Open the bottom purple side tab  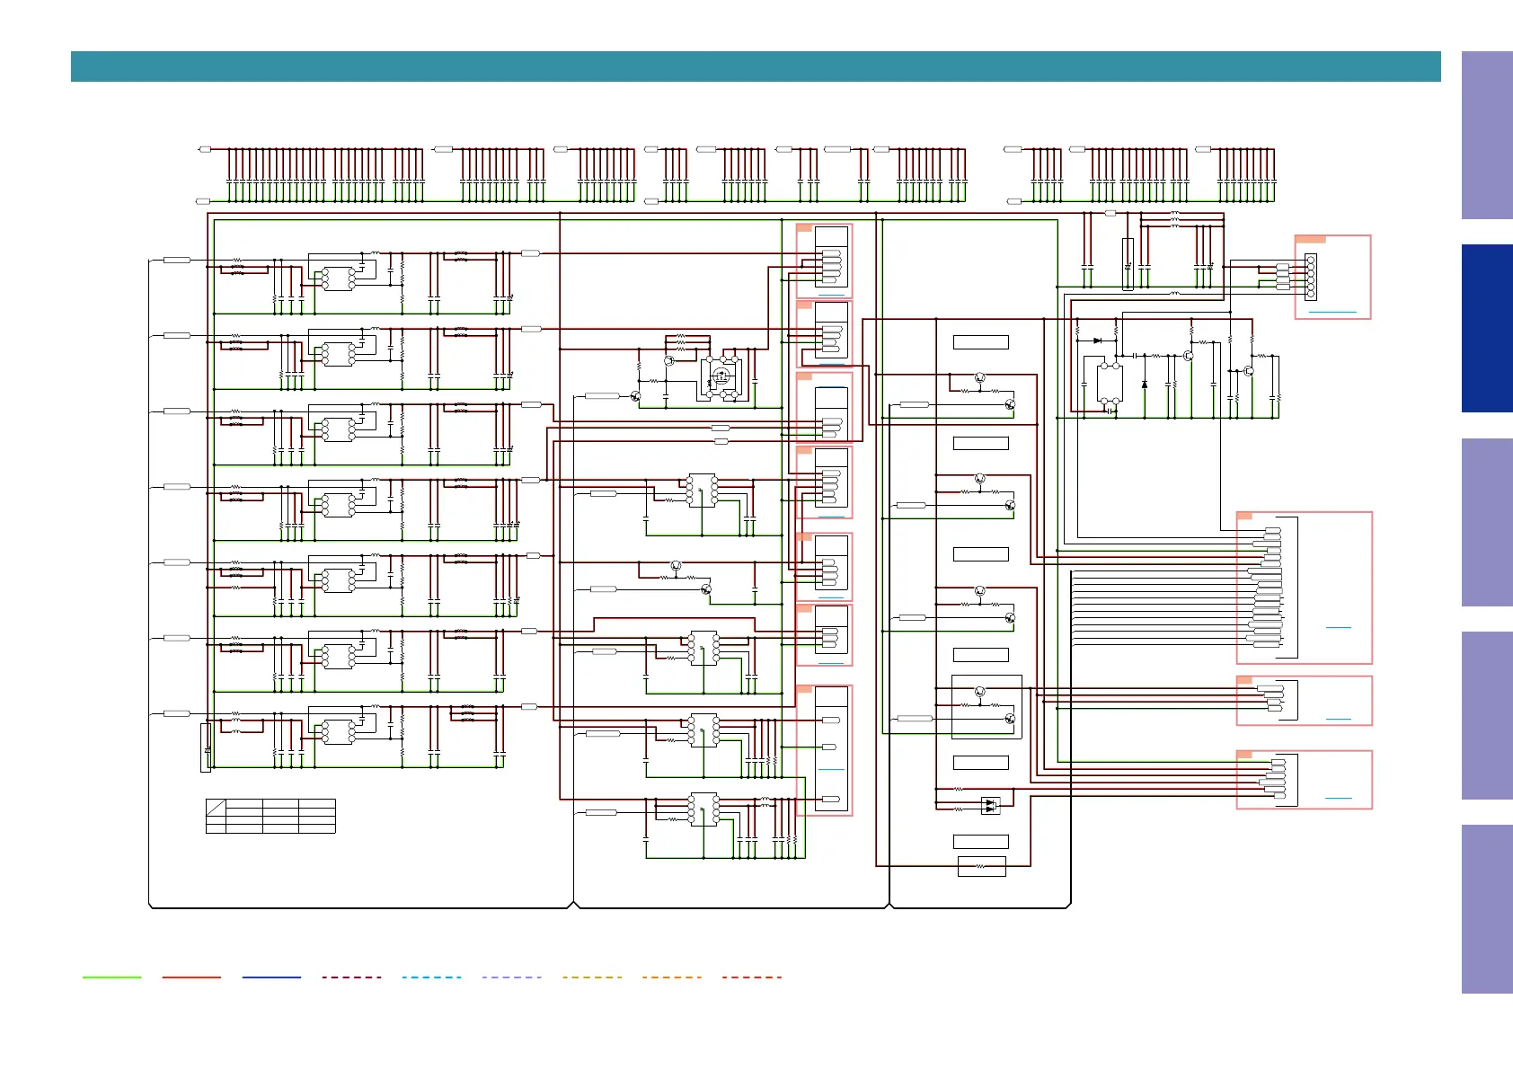[x=1487, y=909]
